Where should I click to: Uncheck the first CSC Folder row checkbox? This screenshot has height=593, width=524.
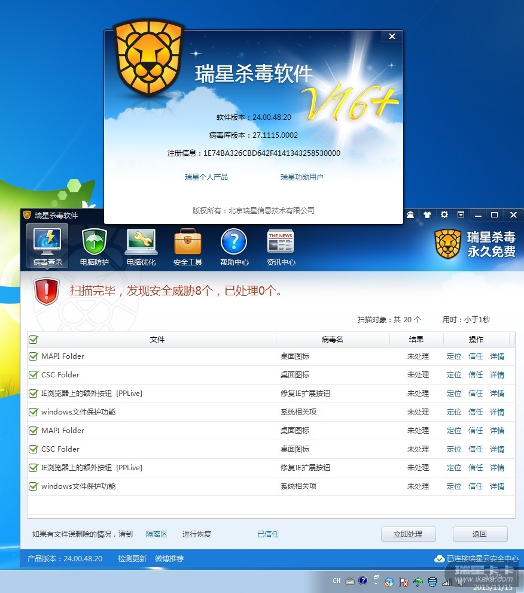tap(33, 375)
